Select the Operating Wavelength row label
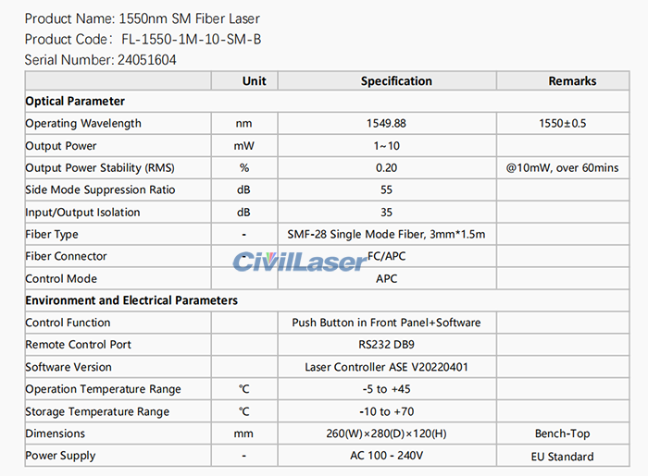This screenshot has height=476, width=648. (83, 123)
